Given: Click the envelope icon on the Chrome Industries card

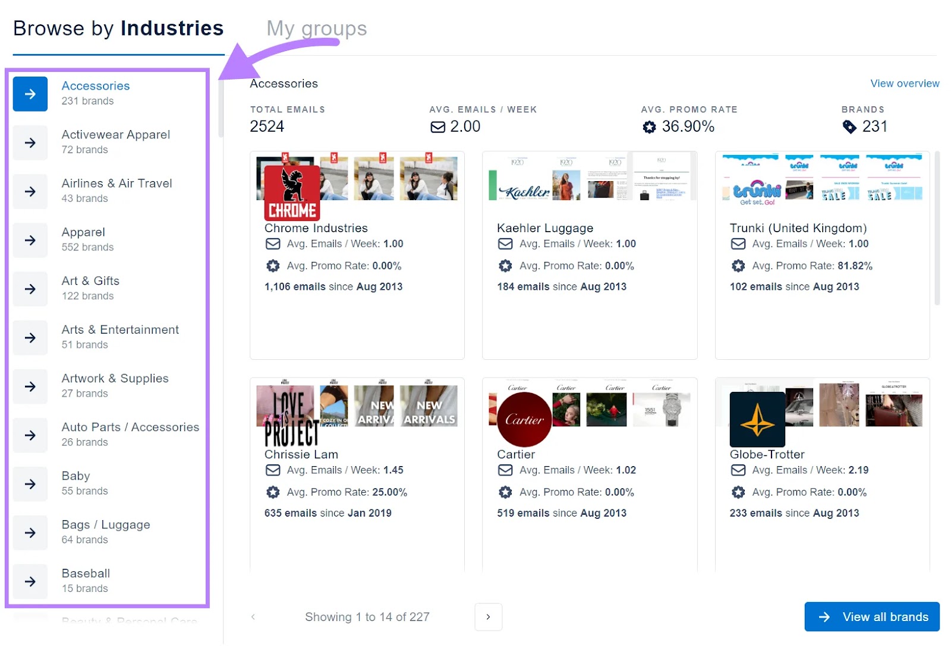Looking at the screenshot, I should tap(272, 243).
